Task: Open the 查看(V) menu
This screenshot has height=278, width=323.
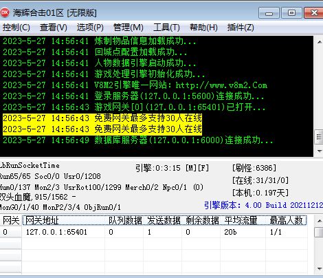Action: (54, 28)
